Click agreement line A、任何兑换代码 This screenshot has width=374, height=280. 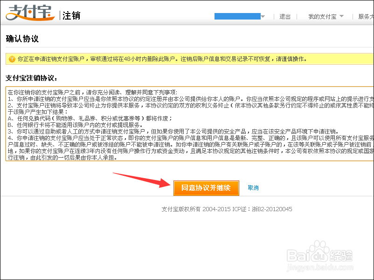point(90,119)
